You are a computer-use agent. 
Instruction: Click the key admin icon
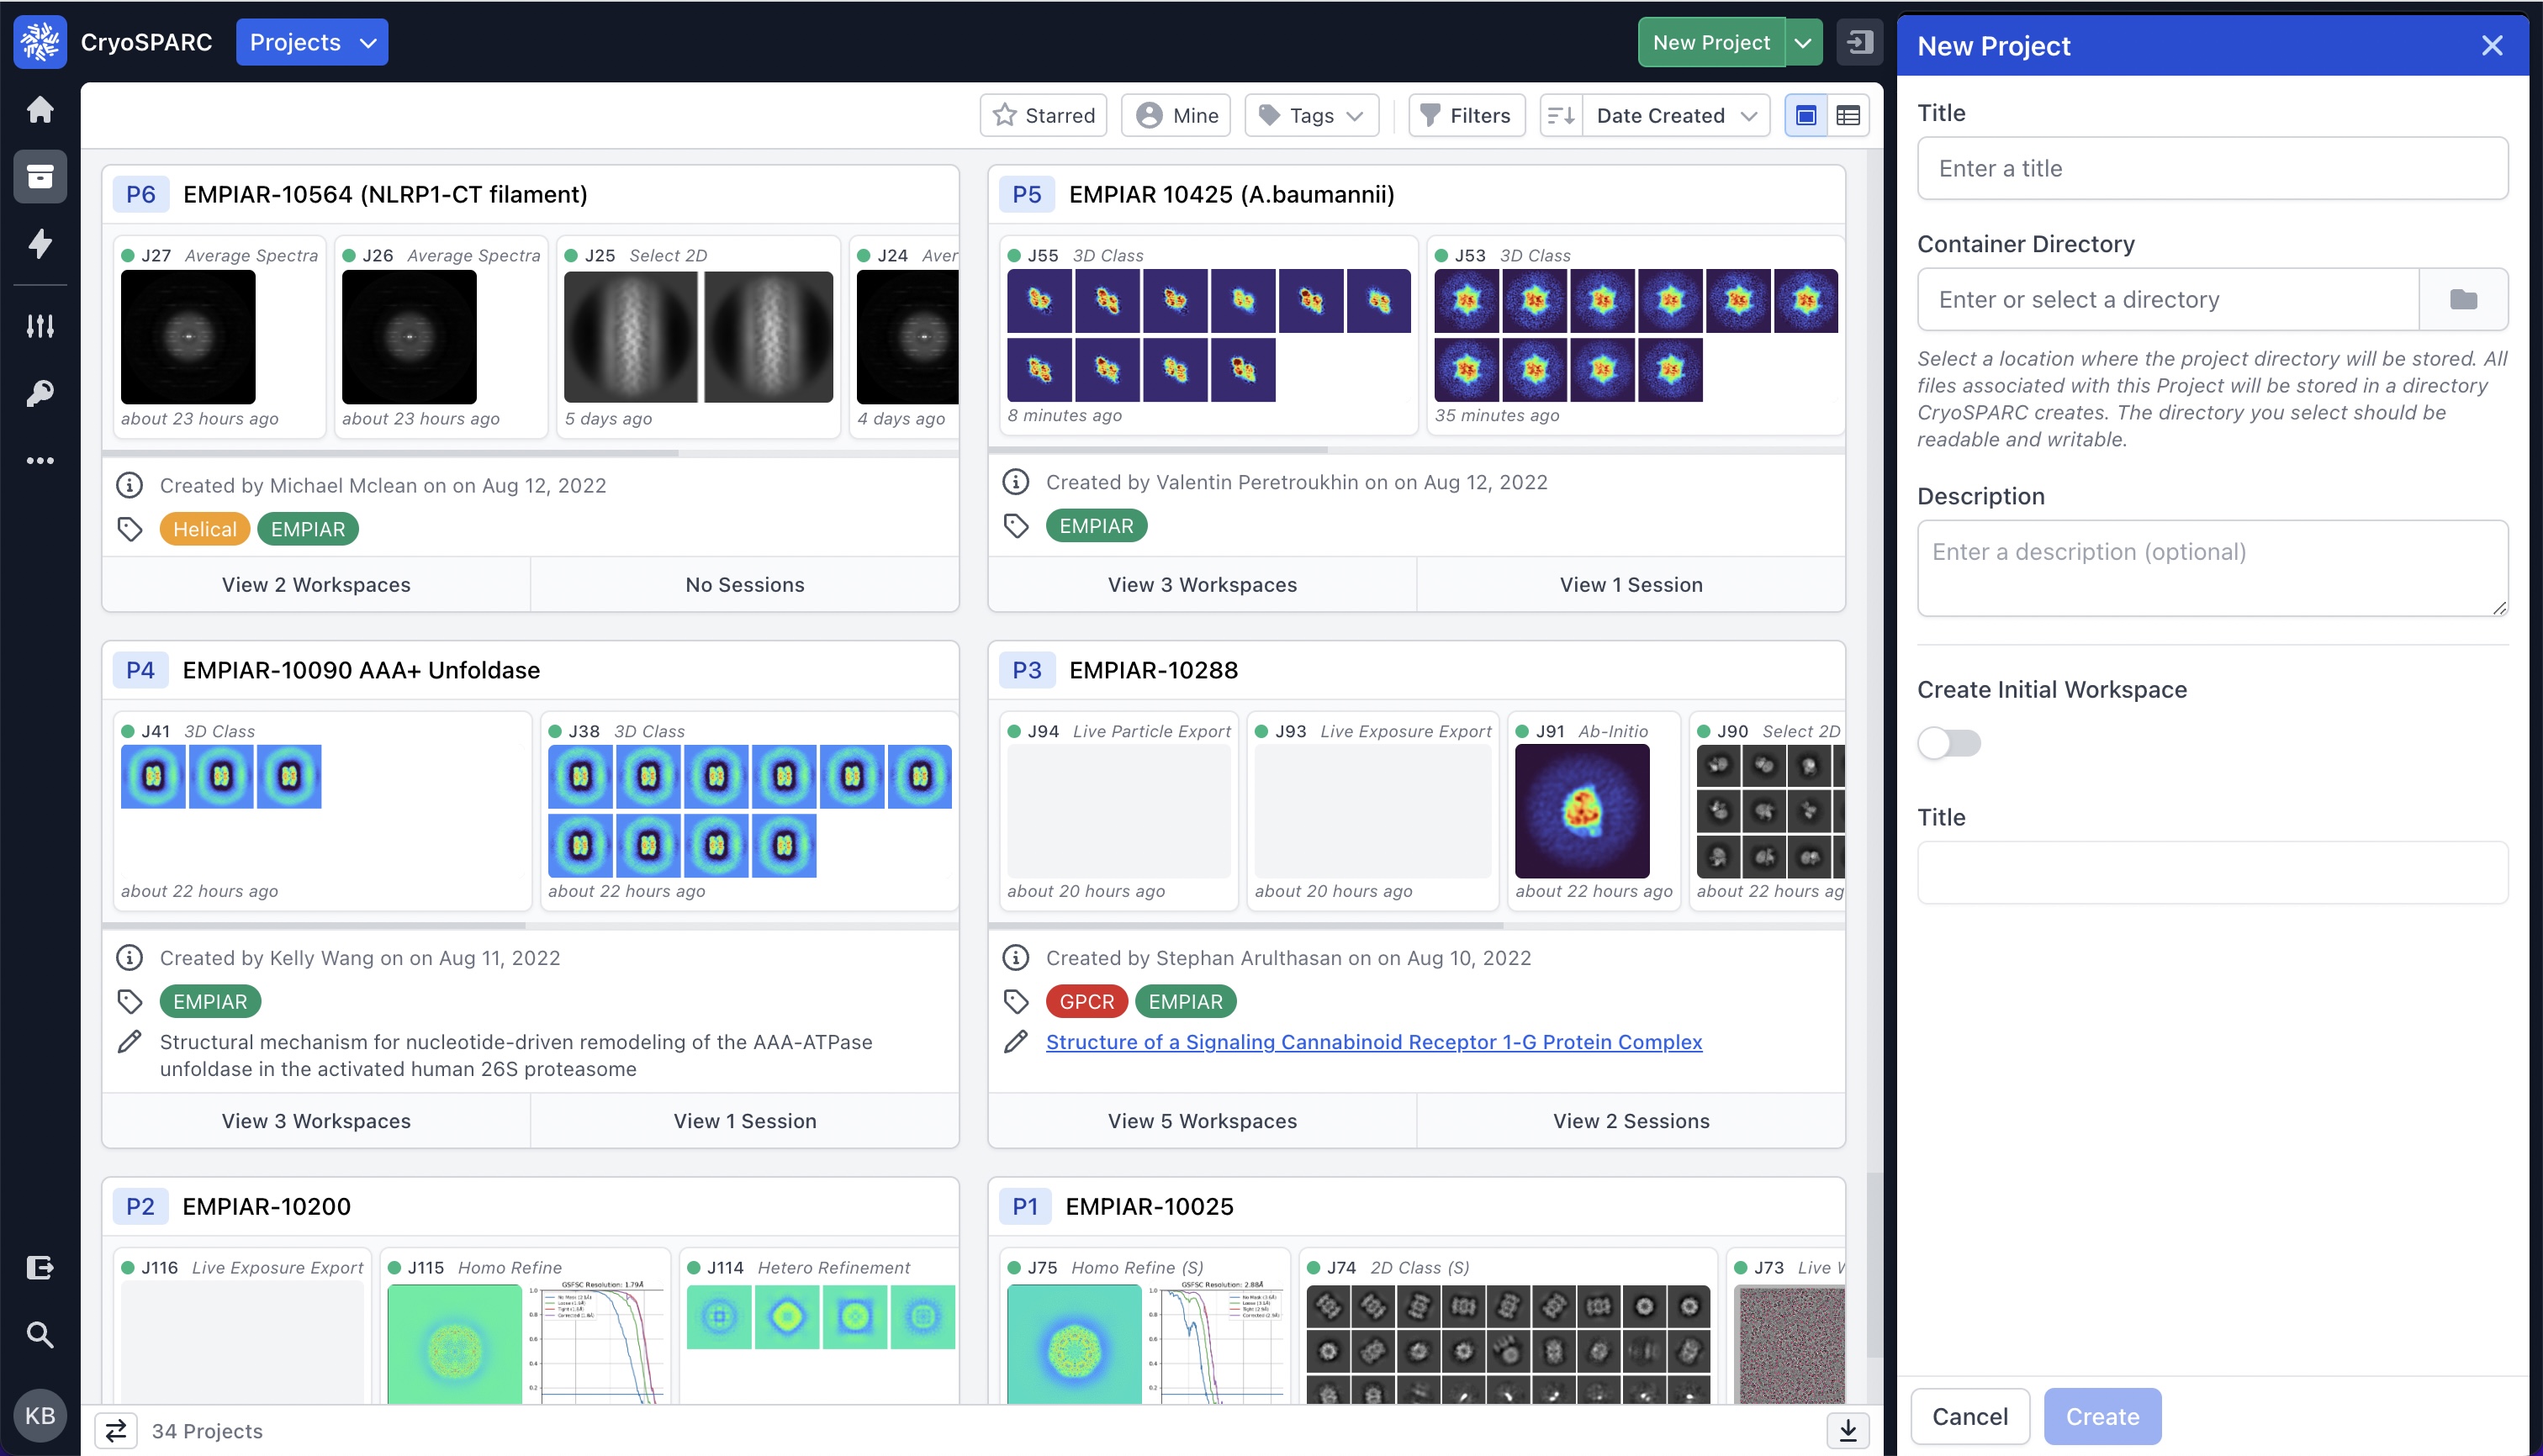[x=40, y=393]
